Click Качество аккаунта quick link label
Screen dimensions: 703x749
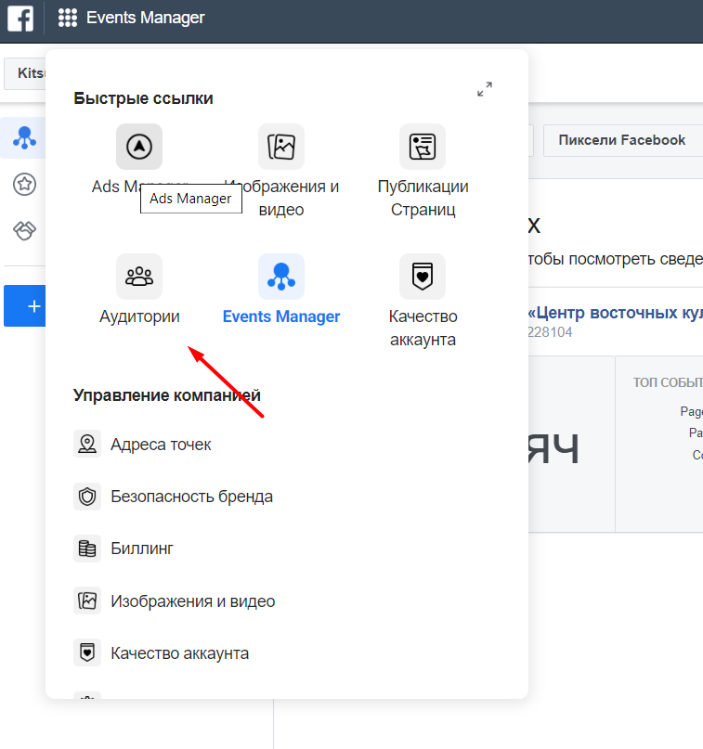(423, 328)
